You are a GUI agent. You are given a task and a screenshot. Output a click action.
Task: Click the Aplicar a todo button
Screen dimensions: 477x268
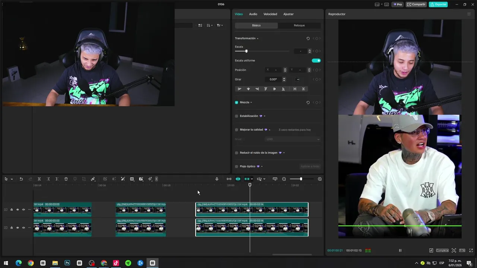(x=310, y=166)
